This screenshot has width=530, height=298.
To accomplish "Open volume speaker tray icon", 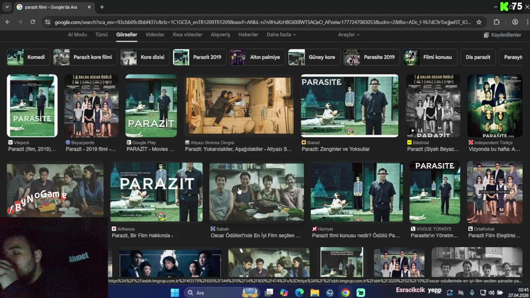I will coord(491,293).
